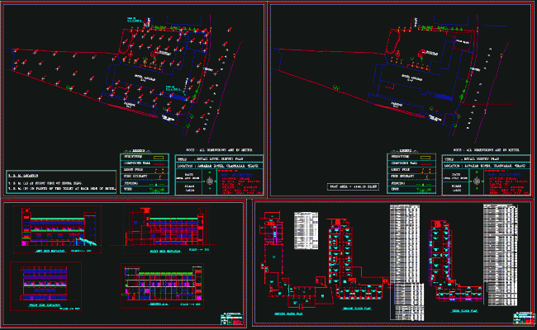The height and width of the screenshot is (330, 537).
Task: Click the schedule table at the floor plan sheet's right edge
Action: point(501,255)
